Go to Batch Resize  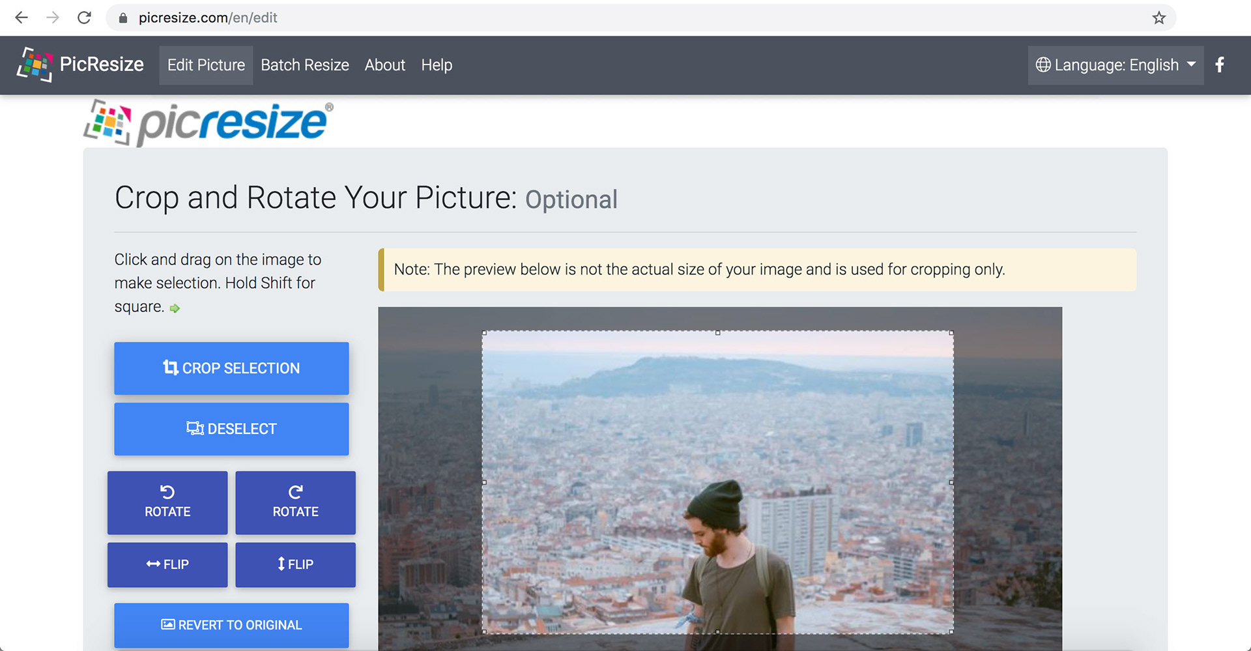(x=305, y=65)
